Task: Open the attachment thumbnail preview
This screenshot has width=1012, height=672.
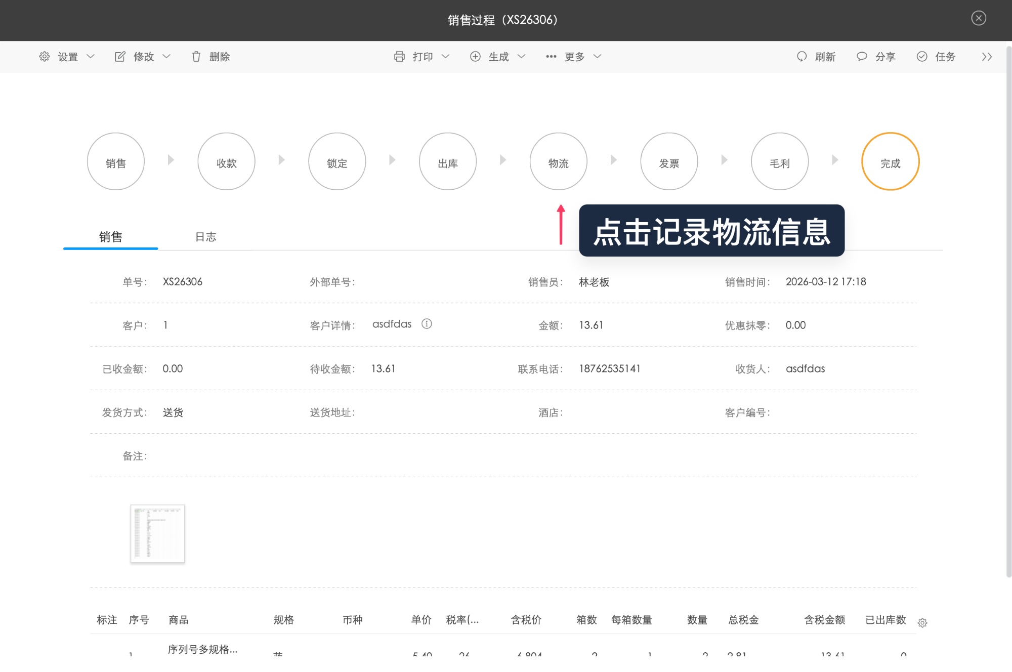Action: [157, 534]
